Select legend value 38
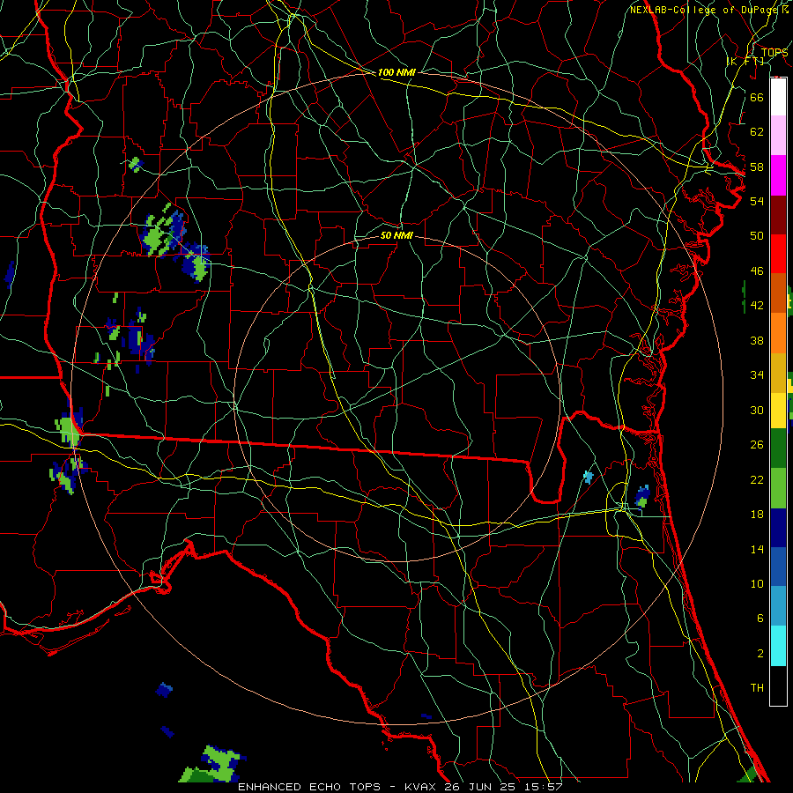The height and width of the screenshot is (793, 793). (x=757, y=340)
